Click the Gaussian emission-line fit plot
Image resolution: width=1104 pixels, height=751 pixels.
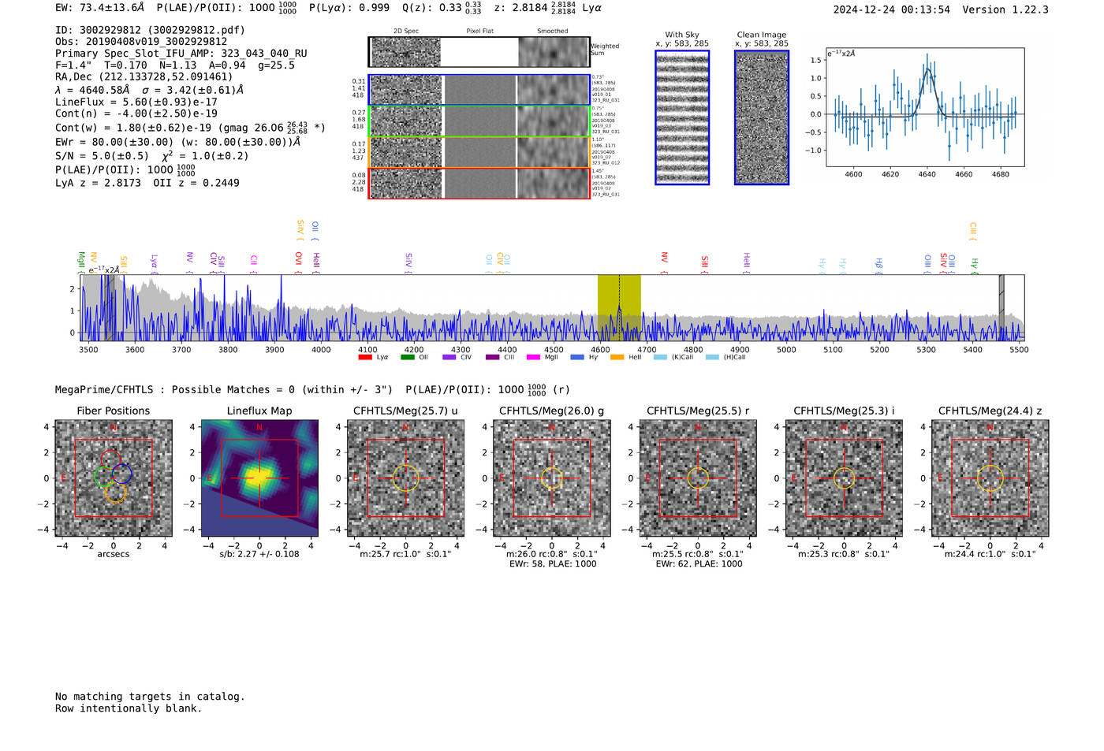(925, 107)
